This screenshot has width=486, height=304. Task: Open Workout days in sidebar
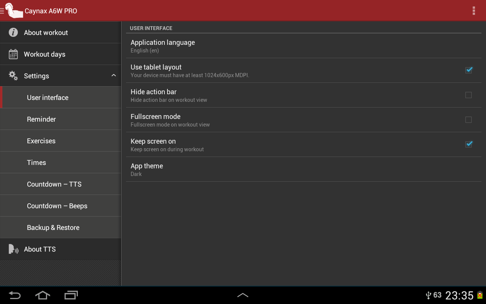click(61, 54)
